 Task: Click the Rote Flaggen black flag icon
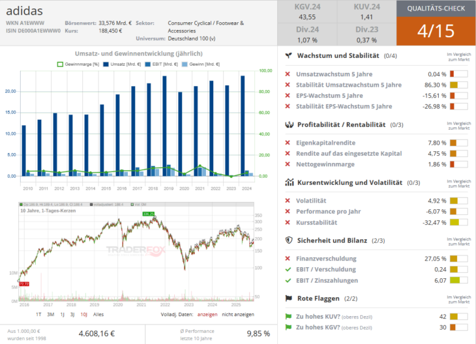(288, 298)
